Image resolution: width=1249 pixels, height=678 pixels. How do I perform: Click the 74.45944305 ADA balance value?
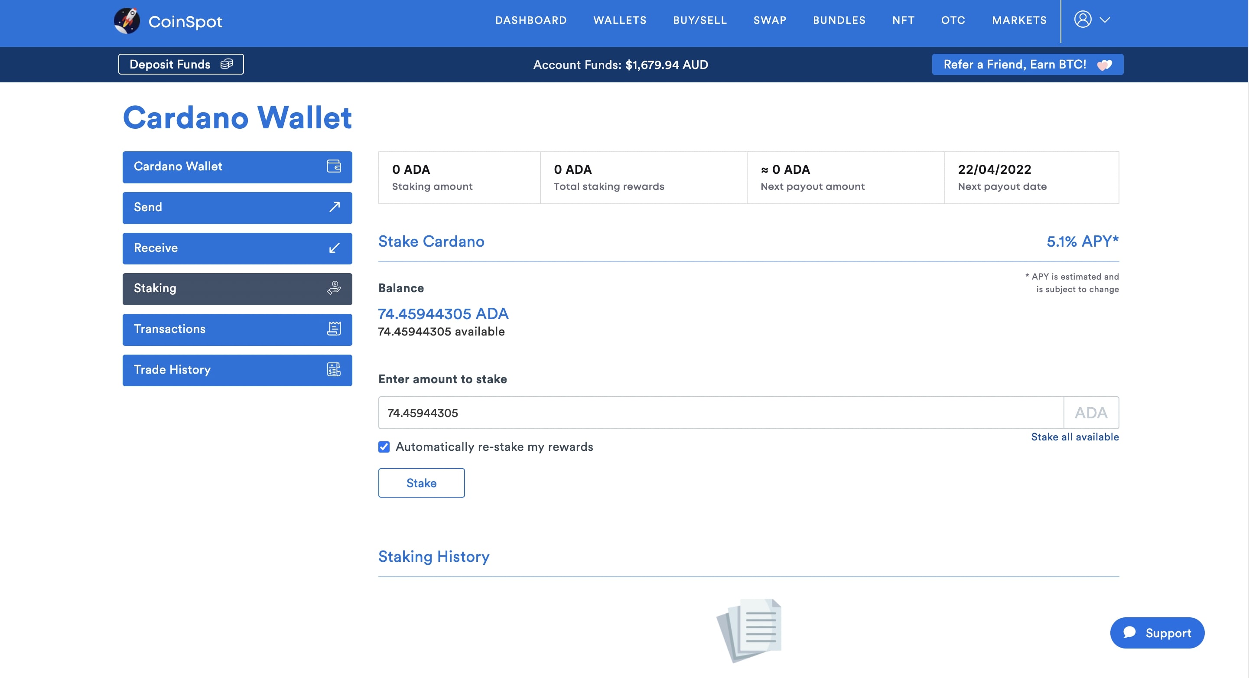[443, 314]
